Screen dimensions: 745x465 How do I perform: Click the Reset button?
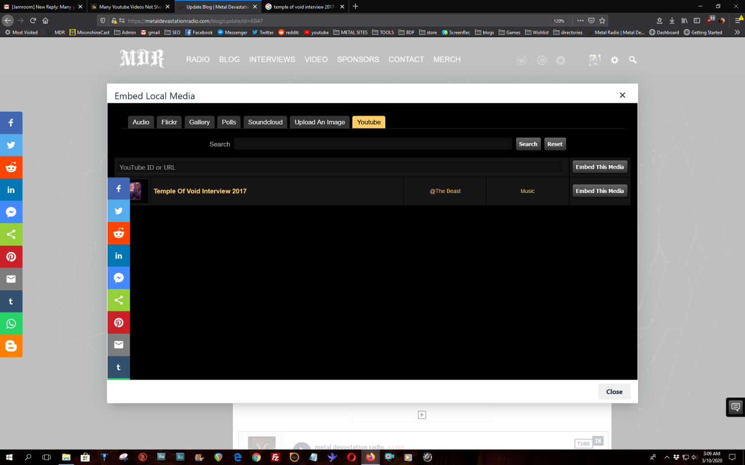555,144
